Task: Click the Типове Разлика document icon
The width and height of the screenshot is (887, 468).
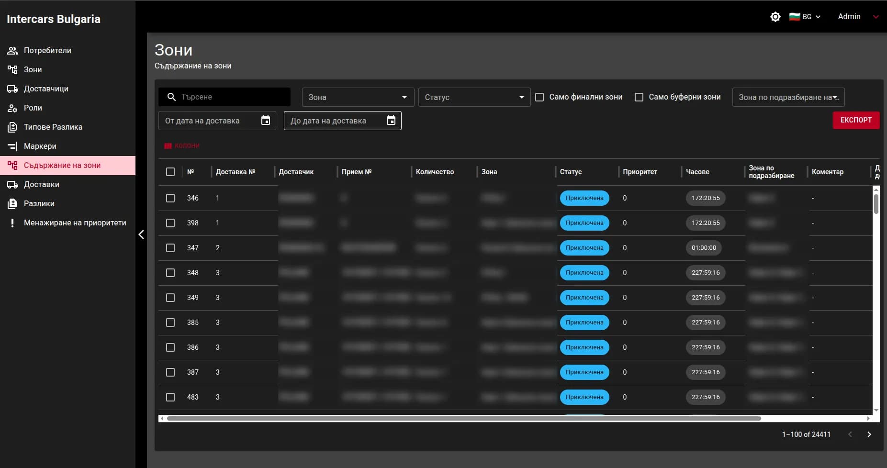Action: (12, 127)
